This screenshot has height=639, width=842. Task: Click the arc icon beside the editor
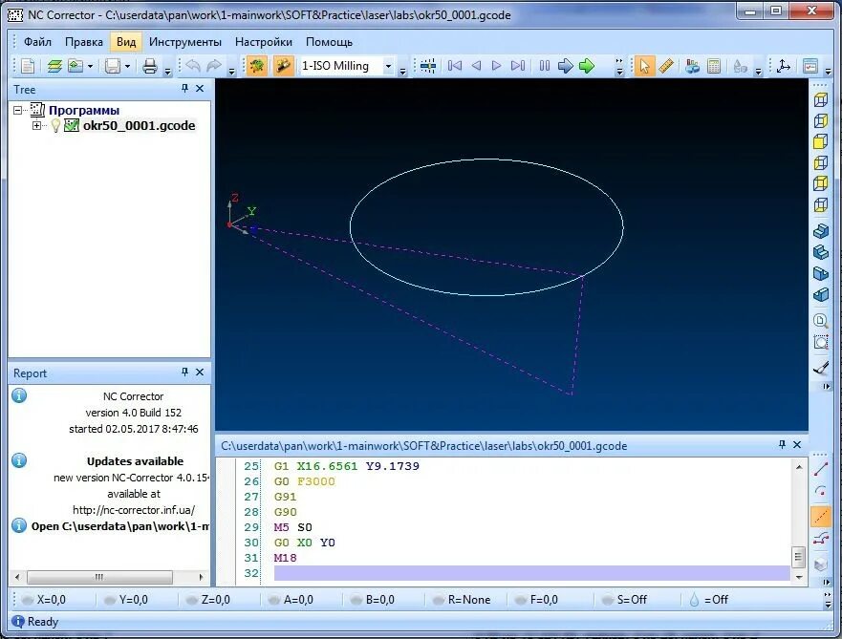point(821,491)
